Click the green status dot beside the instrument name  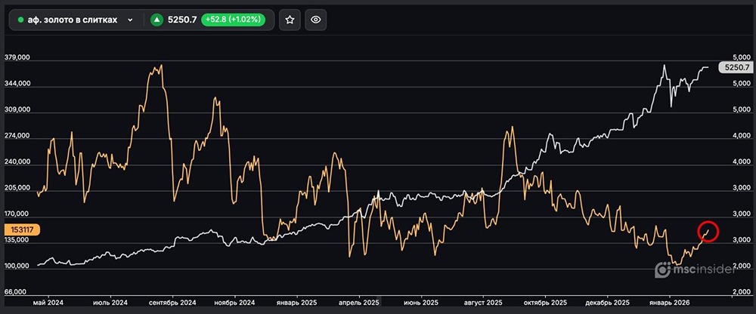(20, 20)
